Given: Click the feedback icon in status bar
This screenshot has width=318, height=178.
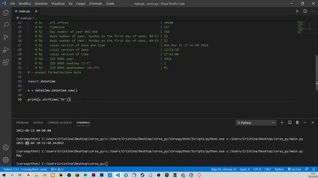Looking at the screenshot, I should 307,169.
